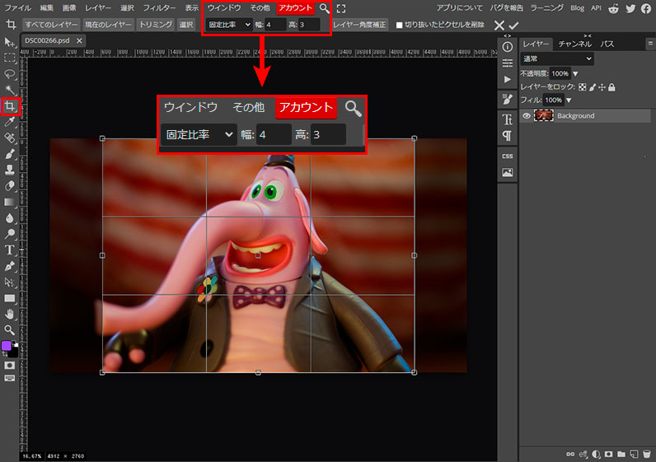Open the Properties sliders panel icon
The width and height of the screenshot is (656, 462).
pos(508,63)
